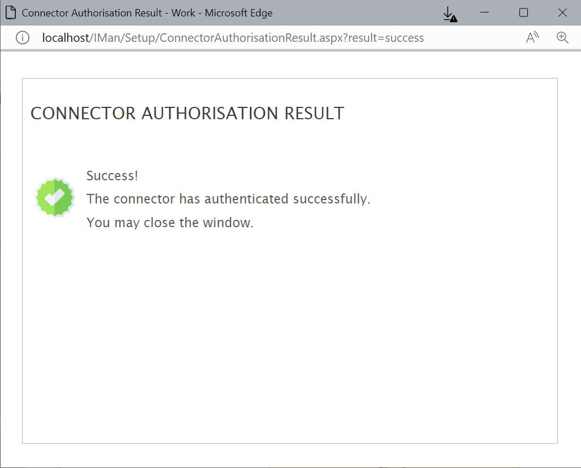Minimize the Edge window

(485, 13)
